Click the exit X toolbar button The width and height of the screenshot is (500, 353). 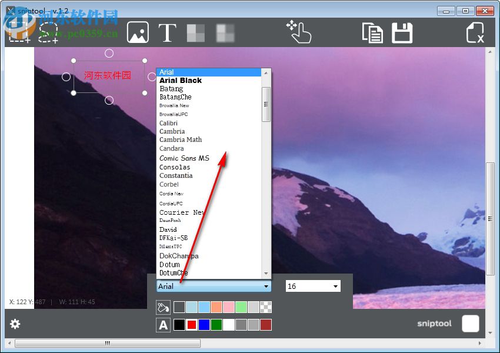click(x=474, y=34)
